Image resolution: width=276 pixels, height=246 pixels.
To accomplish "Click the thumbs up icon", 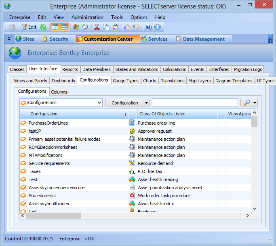I will coord(127,27).
